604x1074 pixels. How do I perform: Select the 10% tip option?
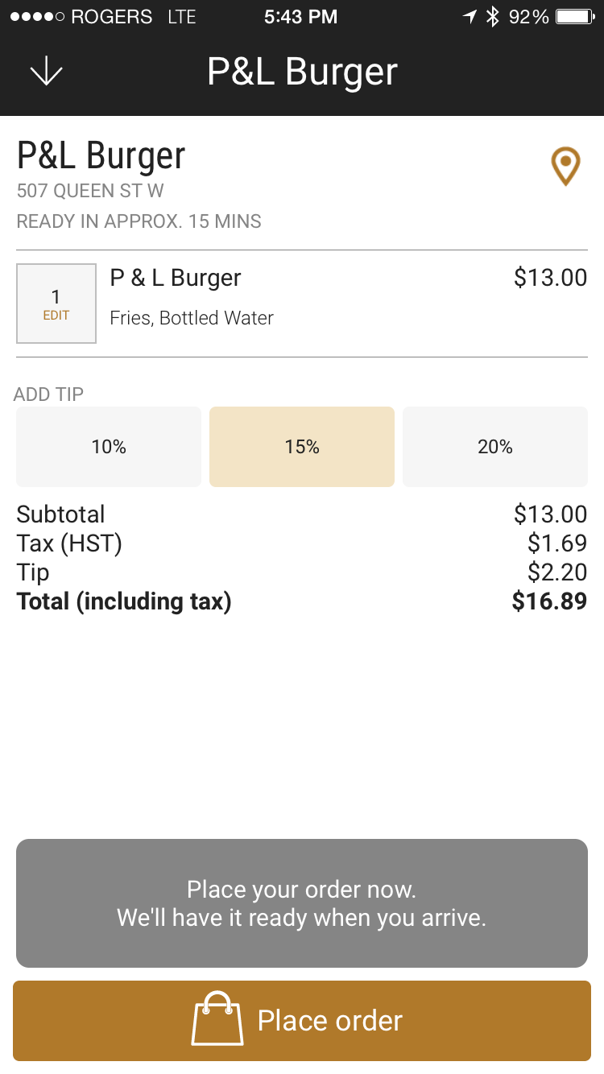coord(109,447)
